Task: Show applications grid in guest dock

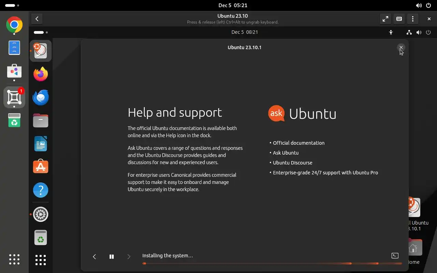Action: (x=41, y=260)
